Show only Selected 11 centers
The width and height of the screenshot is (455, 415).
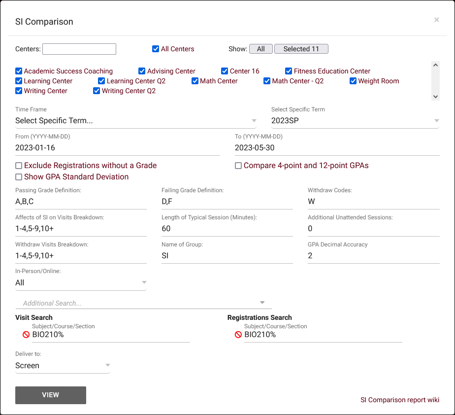tap(301, 49)
